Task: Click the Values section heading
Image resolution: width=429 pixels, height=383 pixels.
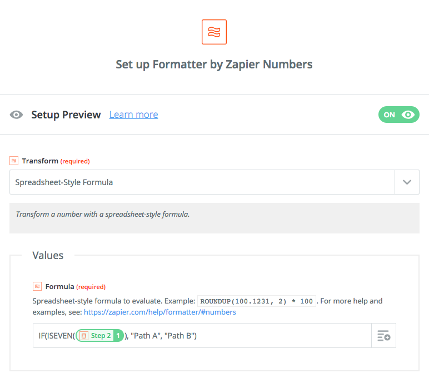Action: tap(48, 255)
